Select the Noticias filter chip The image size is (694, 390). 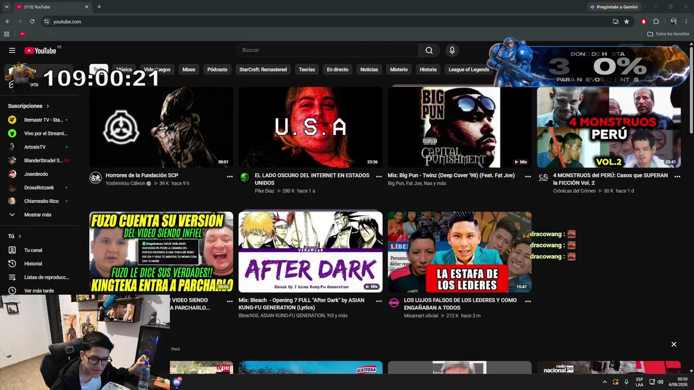(369, 69)
